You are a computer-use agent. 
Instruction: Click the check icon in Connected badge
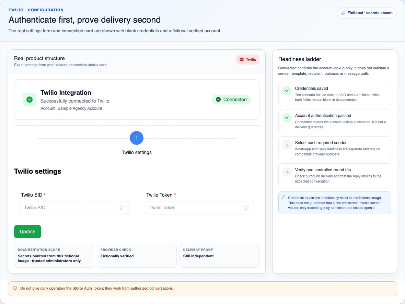point(218,100)
